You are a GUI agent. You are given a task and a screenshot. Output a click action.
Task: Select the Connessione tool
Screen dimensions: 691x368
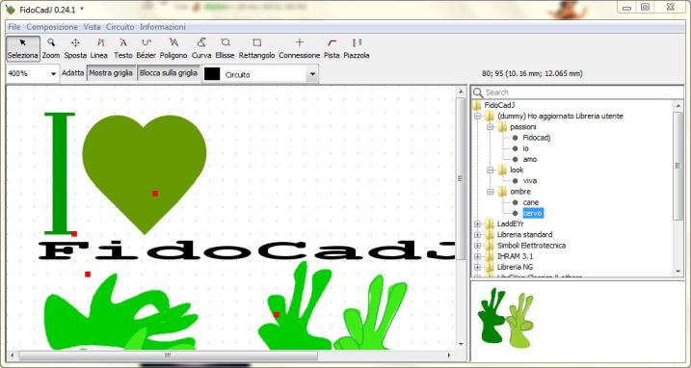[299, 48]
